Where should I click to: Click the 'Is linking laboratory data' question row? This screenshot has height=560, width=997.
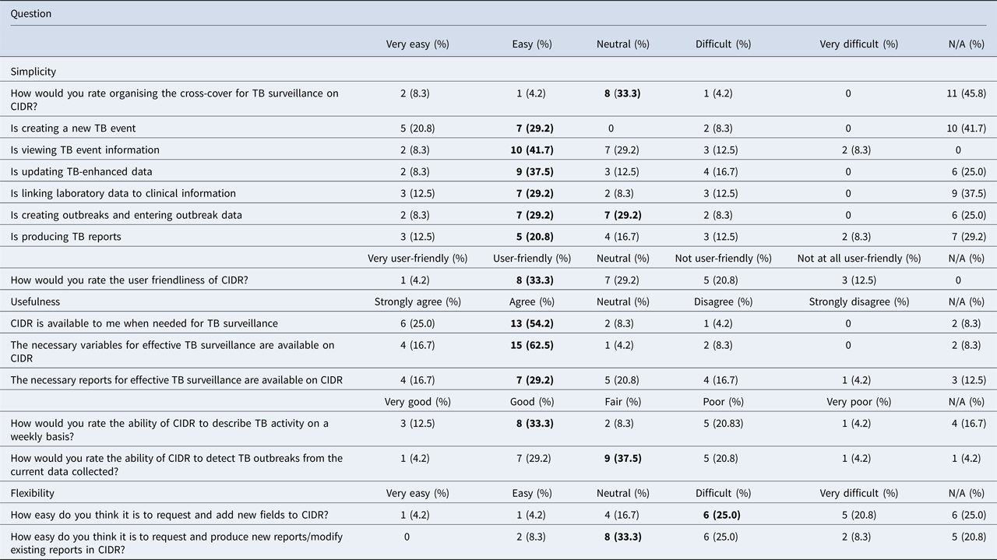pos(123,193)
